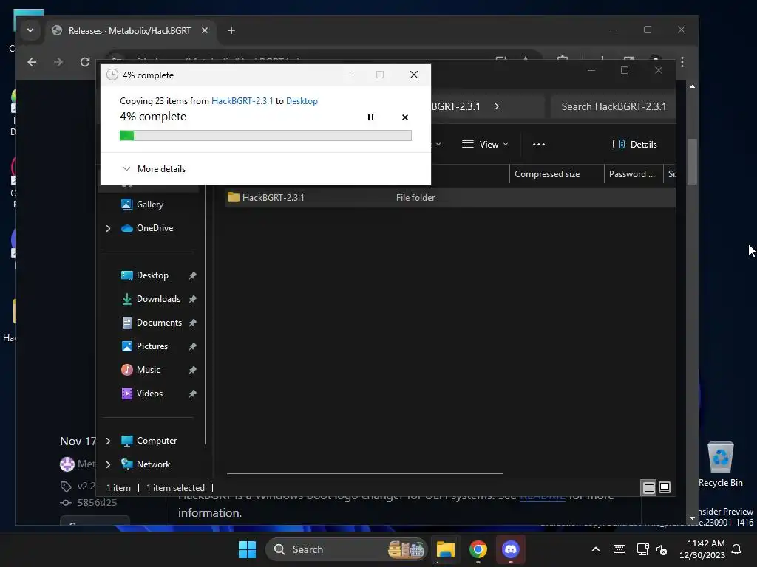Expand the Computer tree node

108,441
